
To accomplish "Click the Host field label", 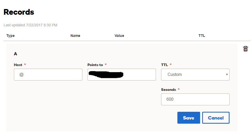I will pyautogui.click(x=18, y=65).
